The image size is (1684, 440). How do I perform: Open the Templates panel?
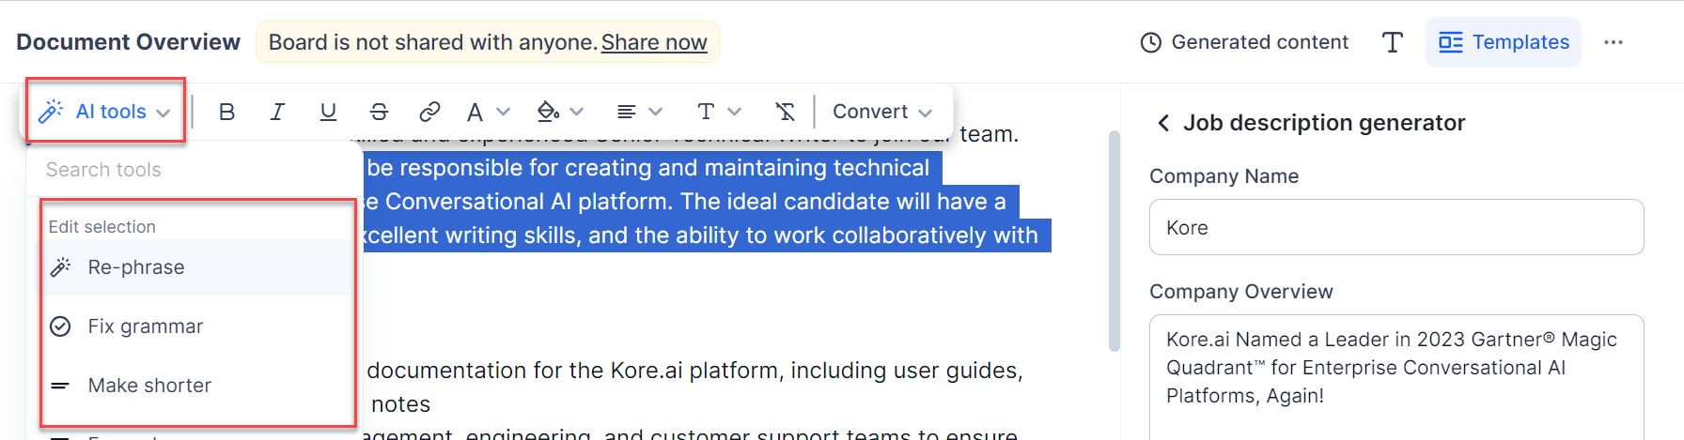click(1504, 42)
